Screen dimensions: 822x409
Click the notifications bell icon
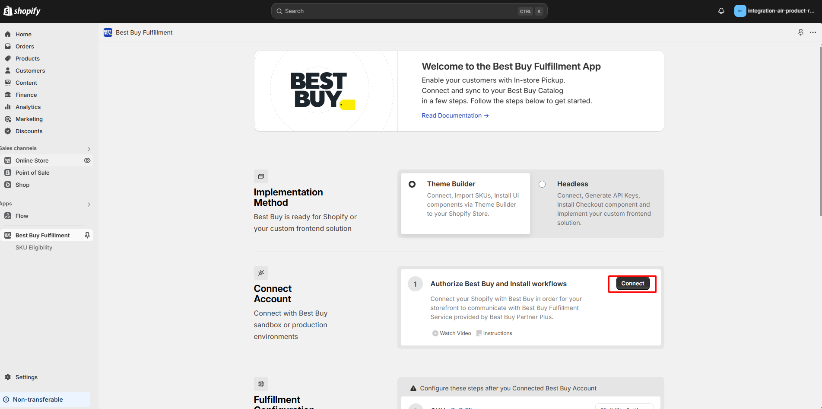721,11
